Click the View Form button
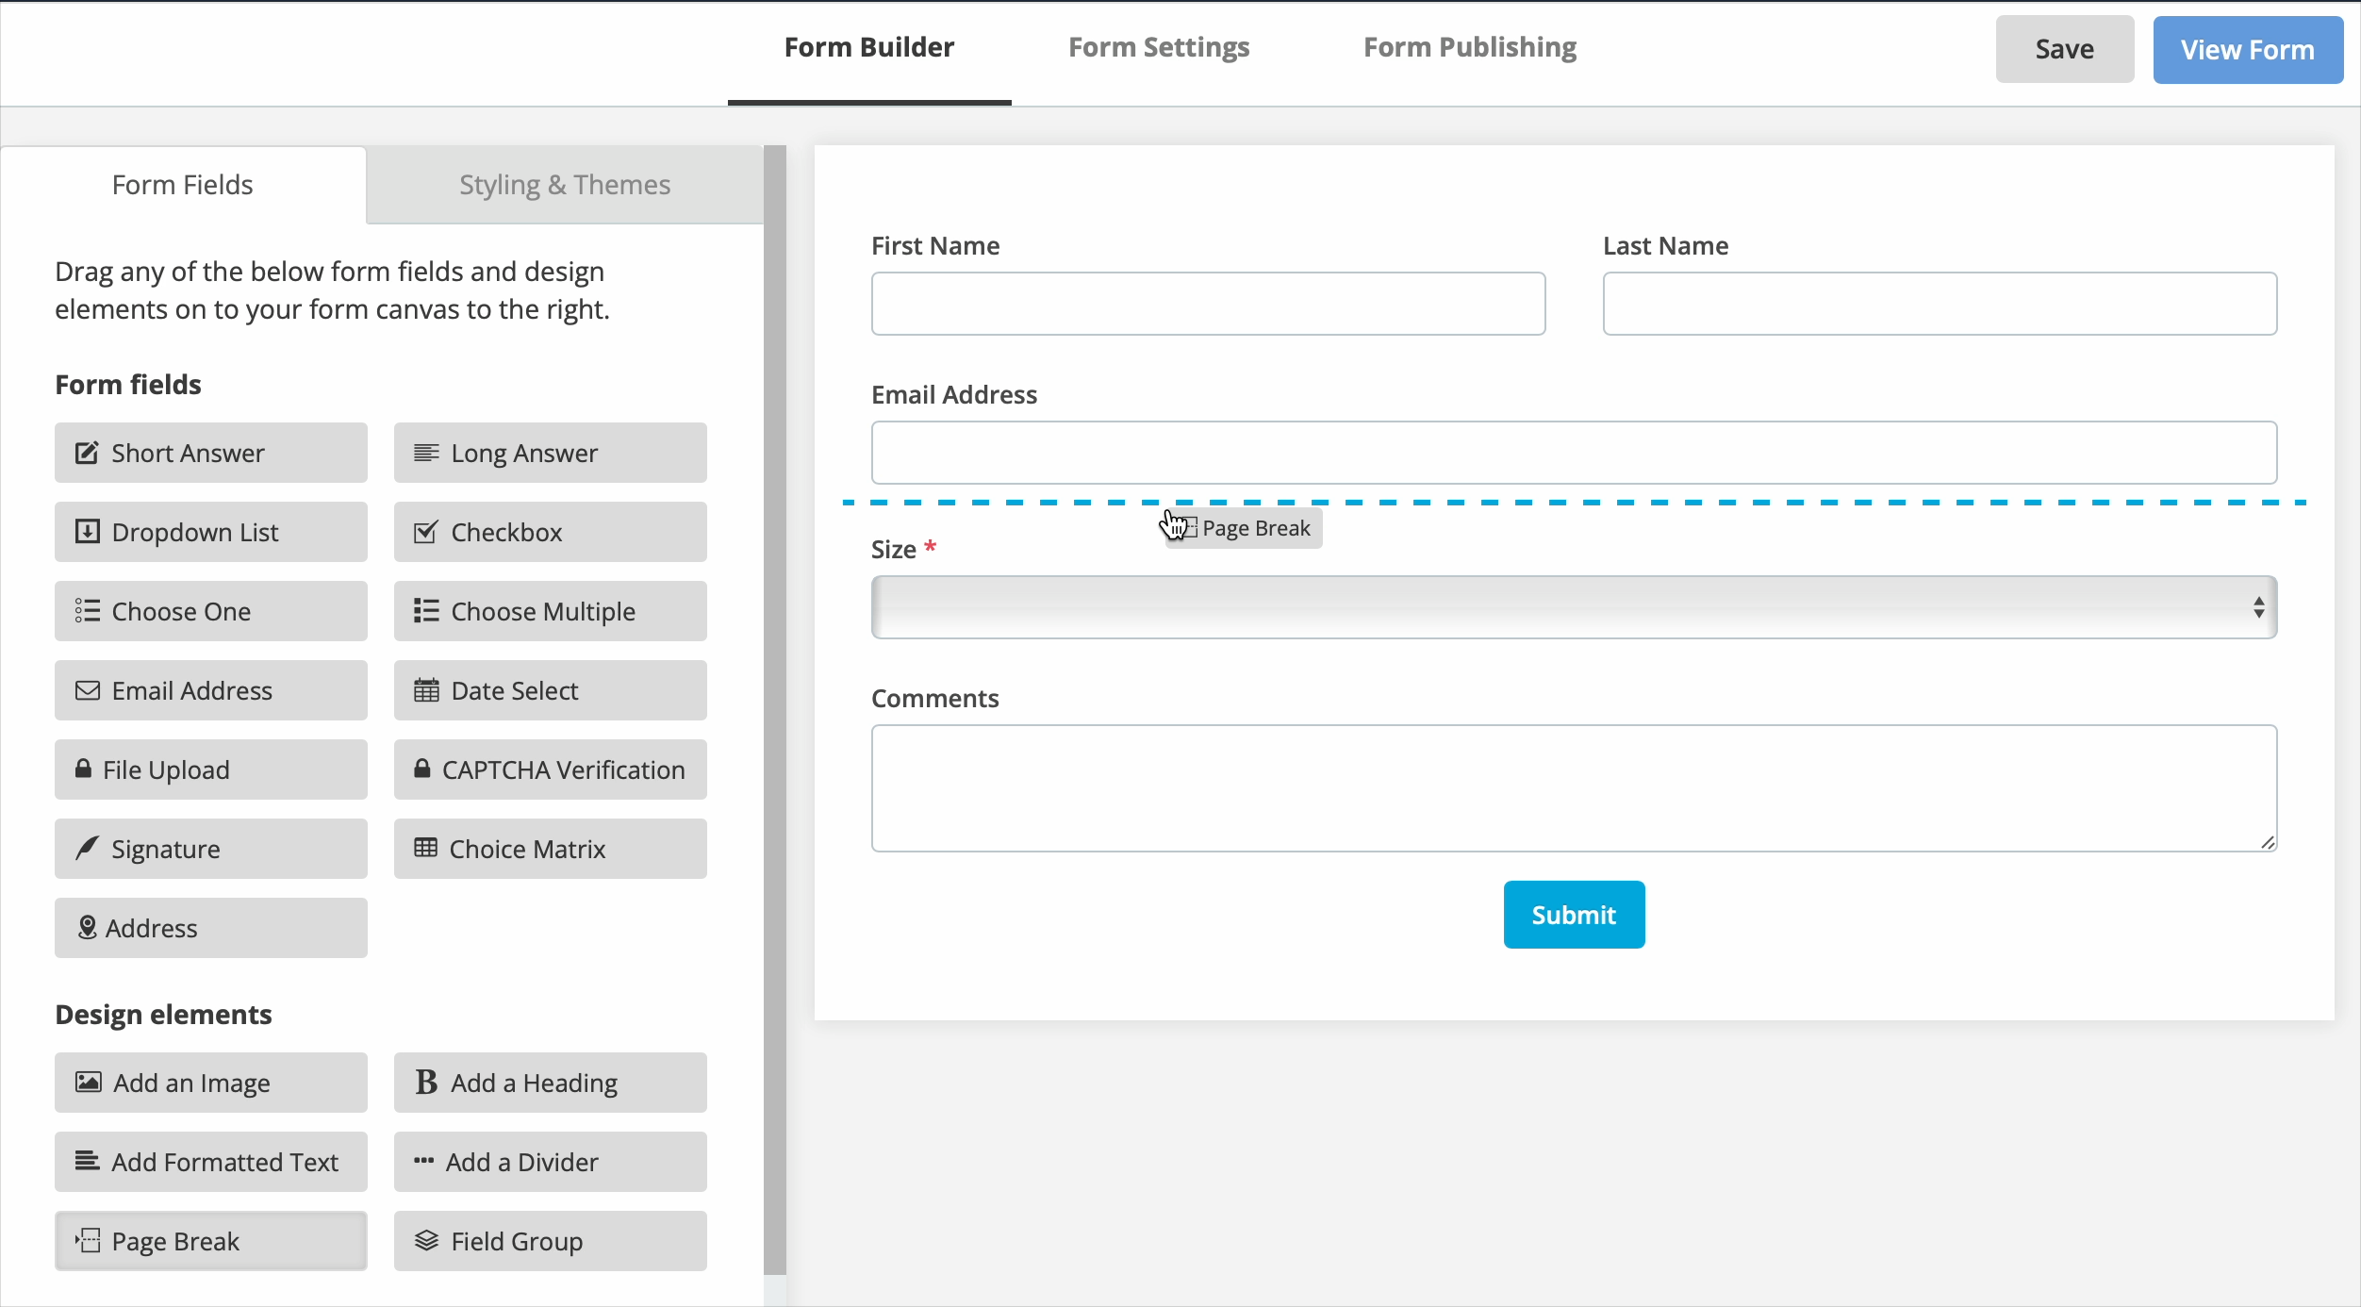 tap(2248, 49)
